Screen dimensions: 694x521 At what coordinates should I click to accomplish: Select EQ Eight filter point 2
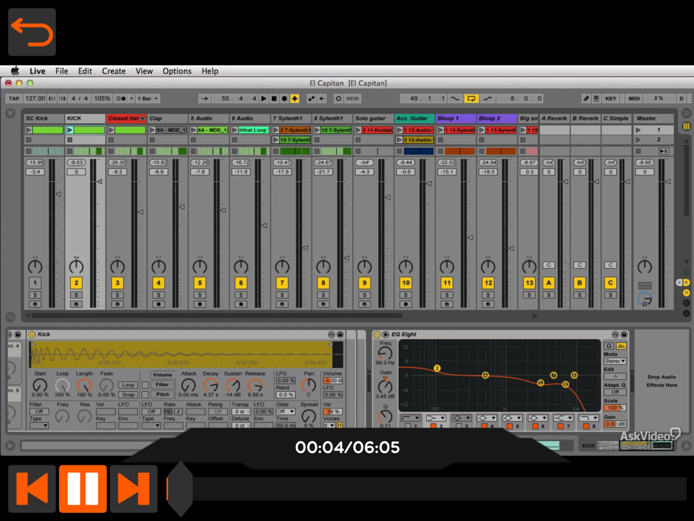point(437,368)
